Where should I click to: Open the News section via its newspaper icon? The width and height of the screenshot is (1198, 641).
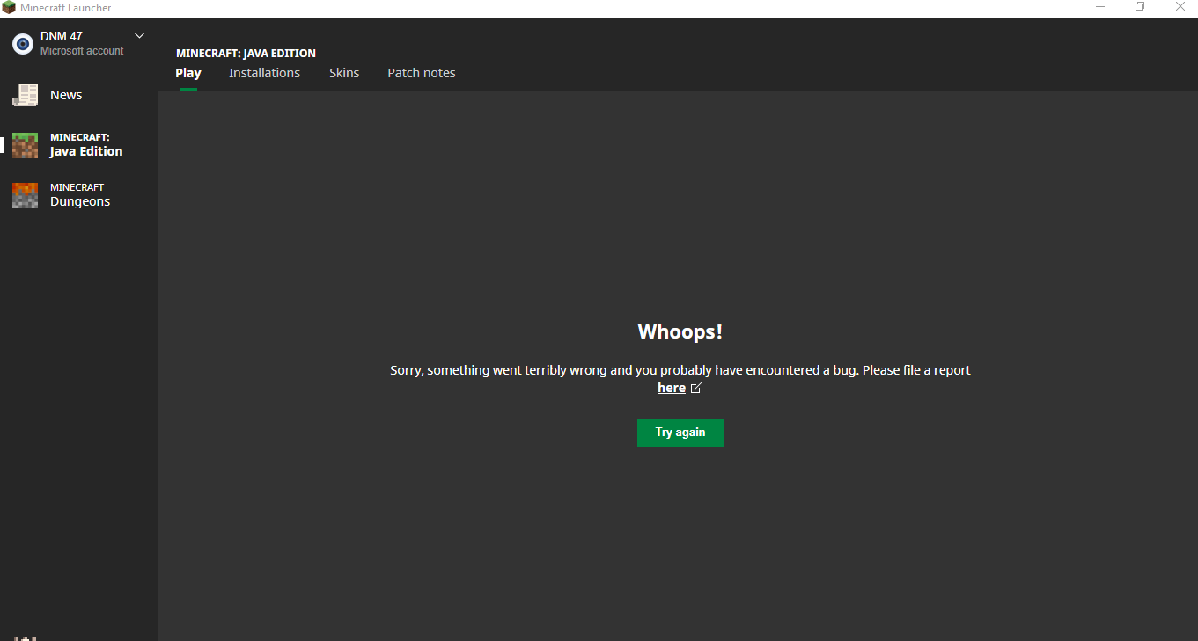[25, 95]
